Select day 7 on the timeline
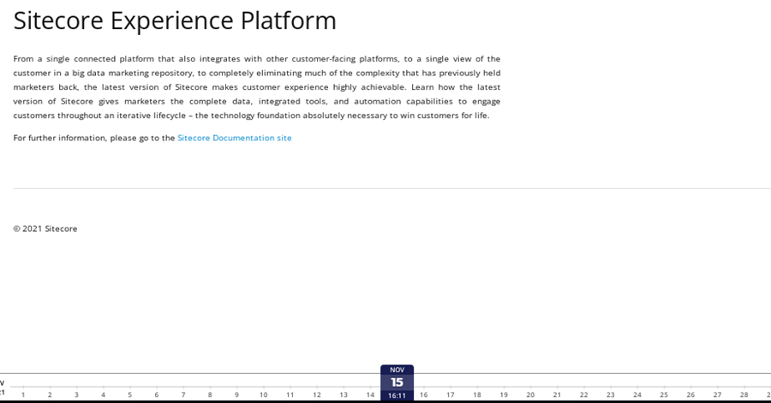 coord(183,394)
